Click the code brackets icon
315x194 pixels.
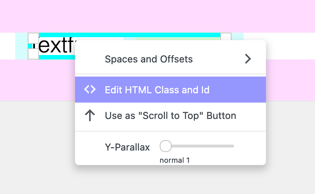(x=90, y=90)
